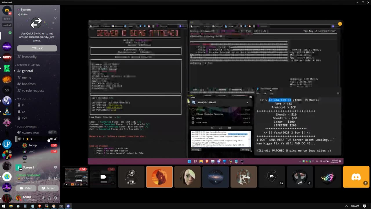Invite people to voice channel 1

pos(55,139)
